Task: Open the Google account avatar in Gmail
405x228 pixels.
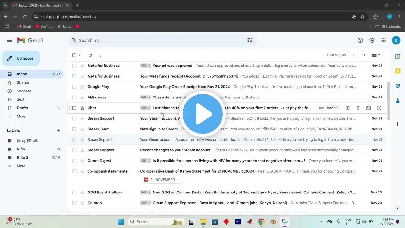Action: pos(396,40)
